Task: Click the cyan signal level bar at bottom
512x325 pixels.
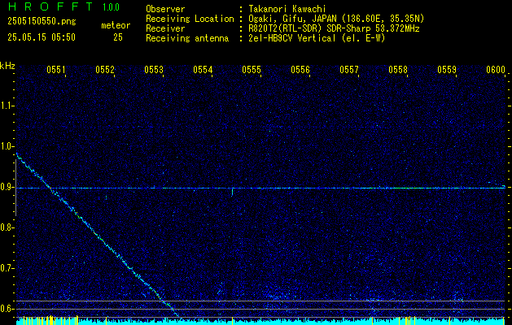Action: [261, 322]
